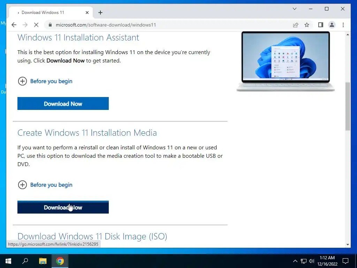This screenshot has height=268, width=357.
Task: Close the Download Windows 11 tab
Action: click(x=87, y=13)
